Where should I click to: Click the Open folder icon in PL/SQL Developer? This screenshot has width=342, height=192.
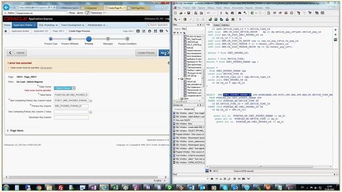[181, 13]
